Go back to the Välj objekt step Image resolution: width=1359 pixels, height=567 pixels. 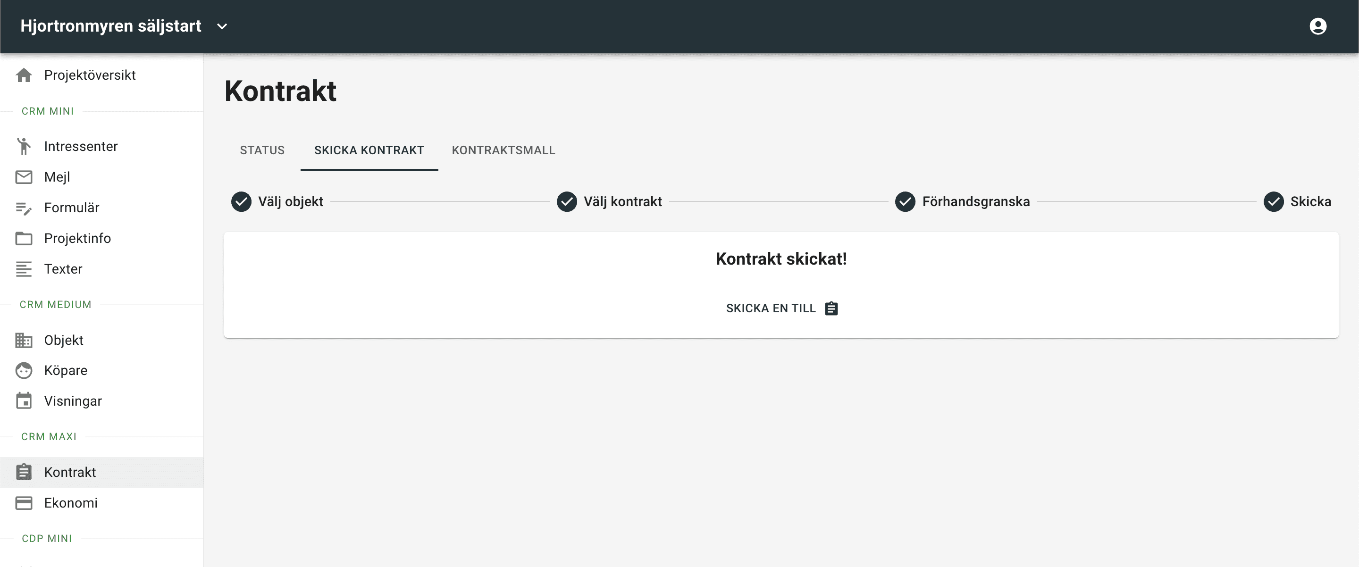[x=277, y=201]
